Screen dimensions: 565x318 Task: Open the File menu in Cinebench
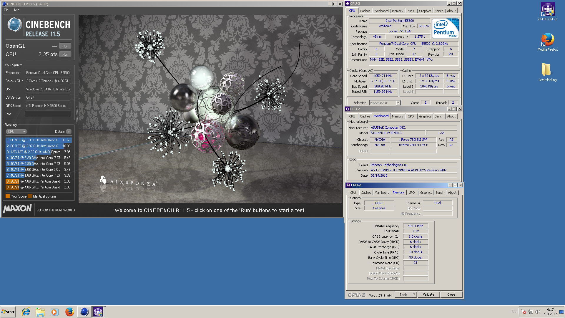6,10
